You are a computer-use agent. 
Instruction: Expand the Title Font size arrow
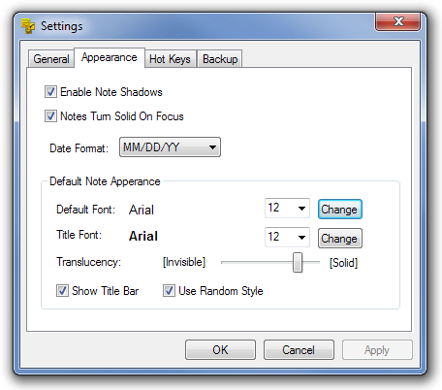(x=301, y=238)
